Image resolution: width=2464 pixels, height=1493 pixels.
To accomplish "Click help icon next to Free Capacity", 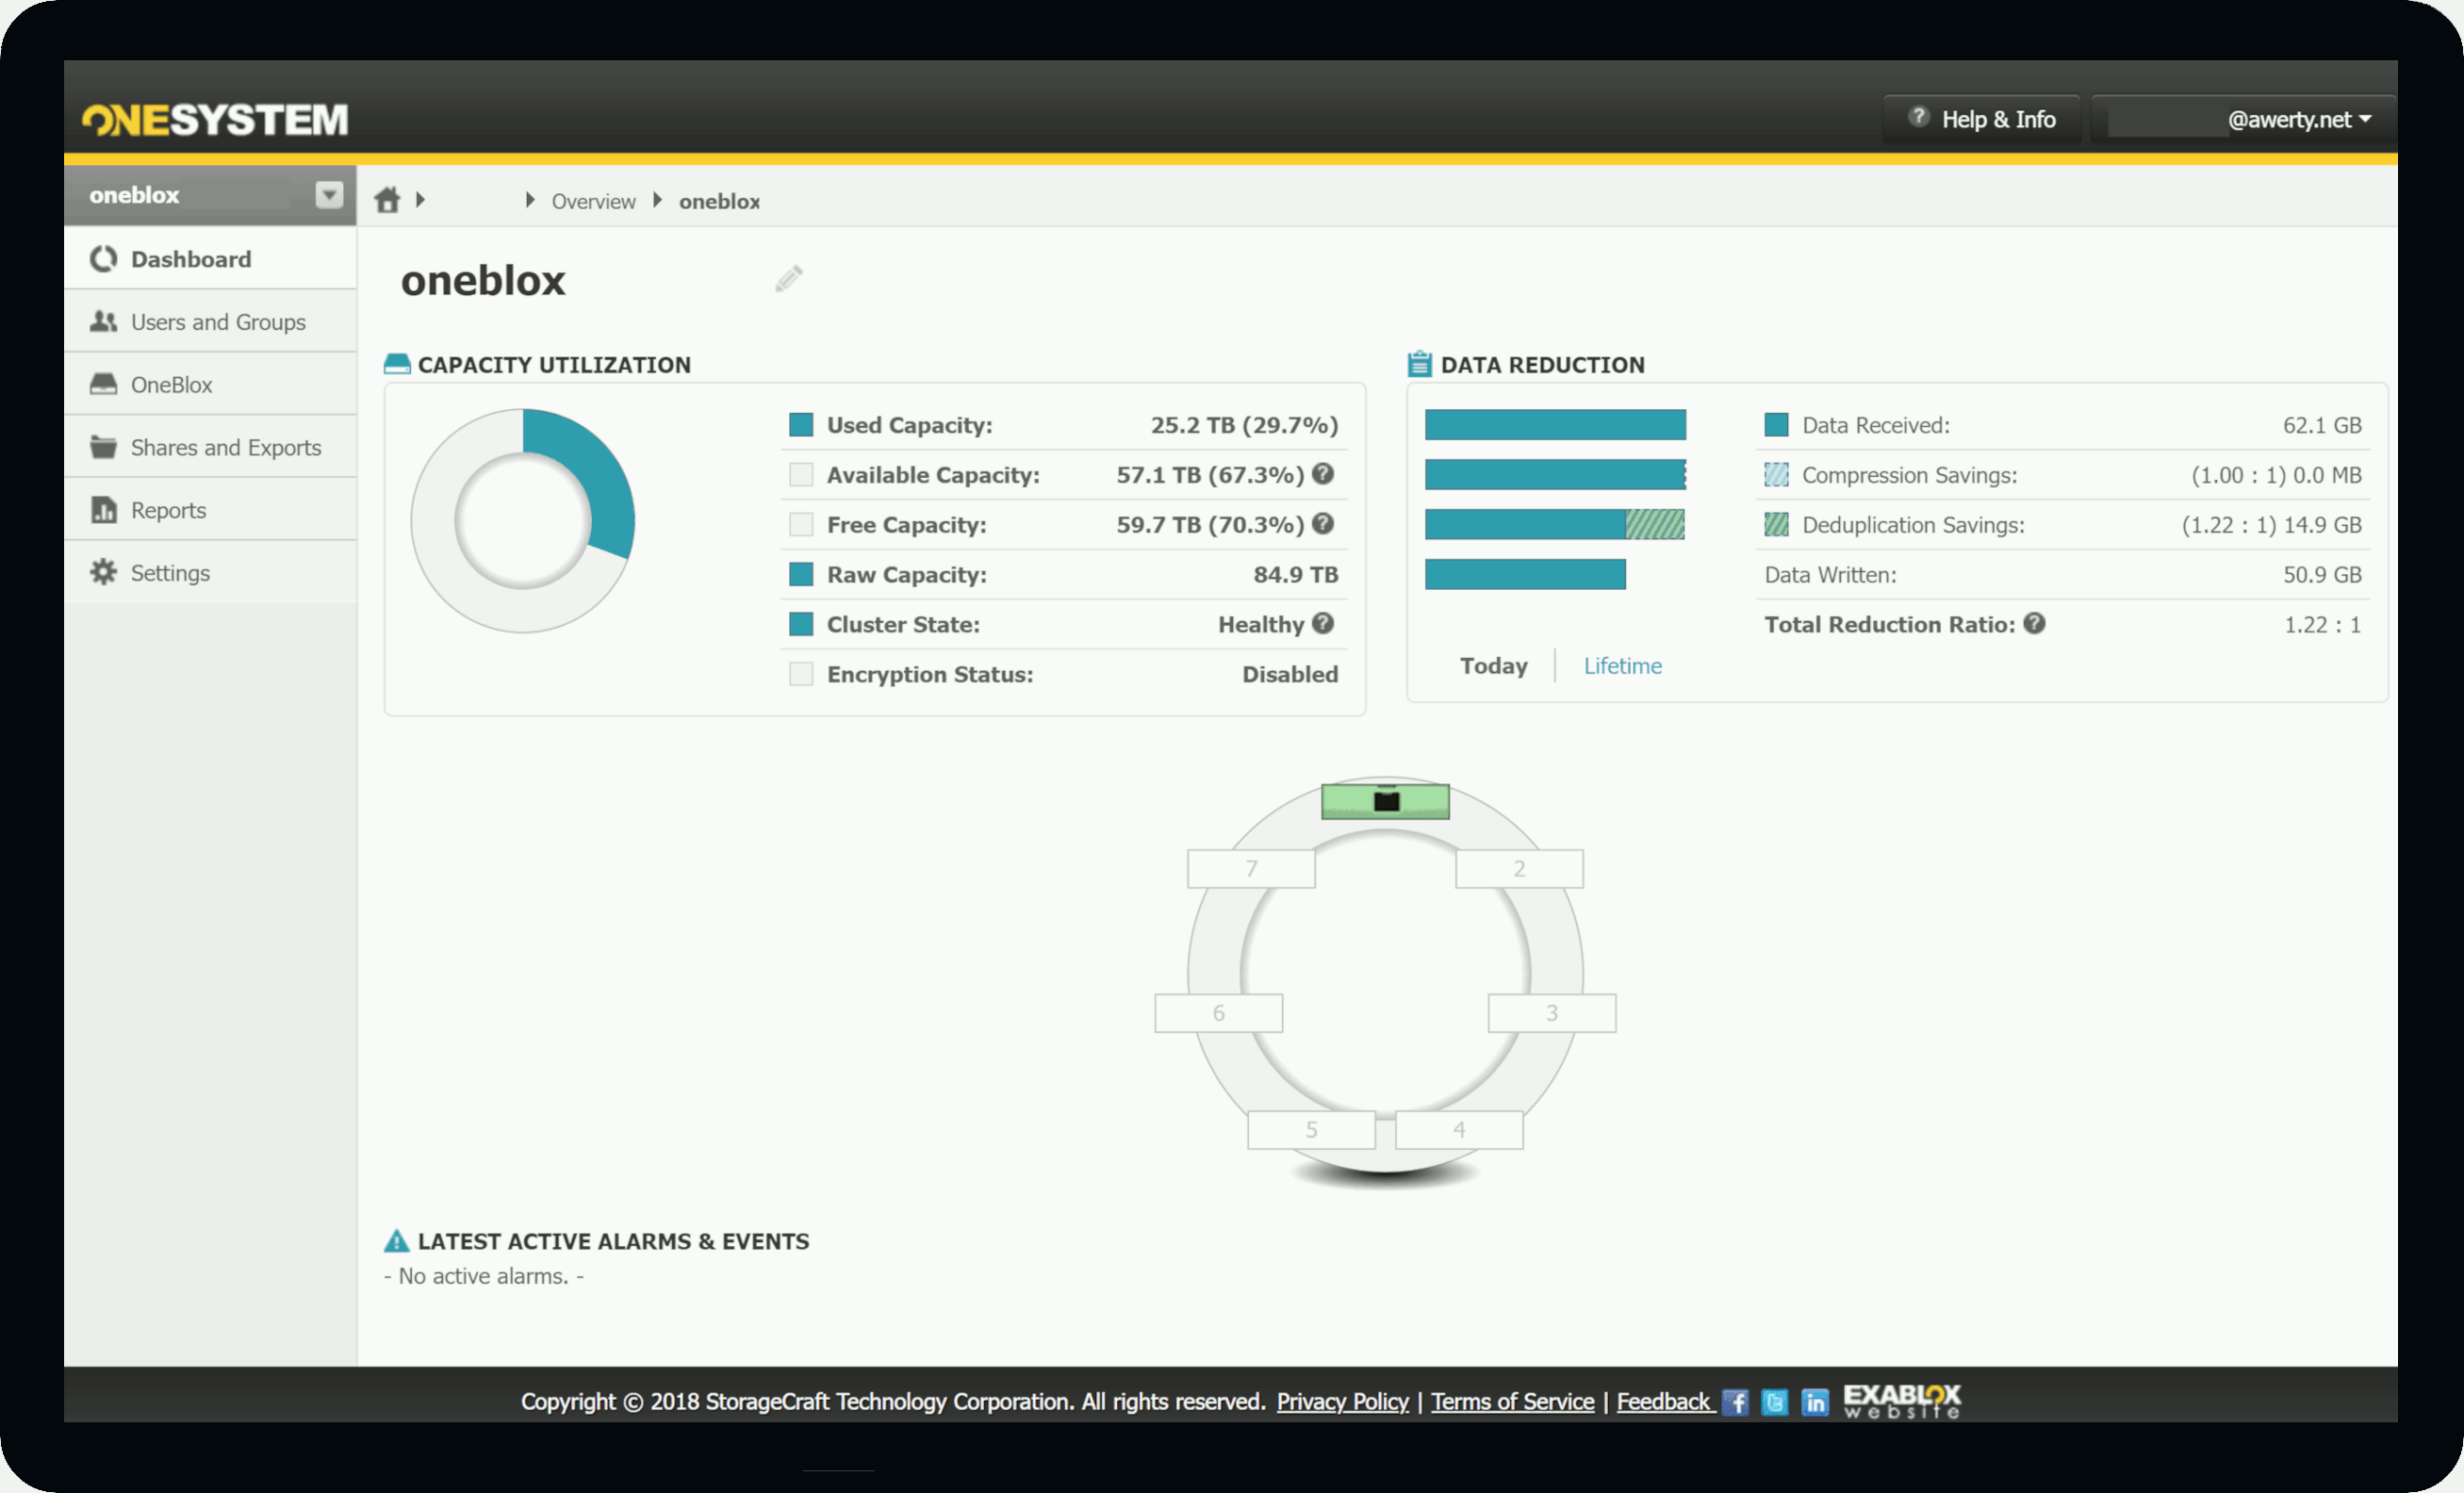I will pos(1323,524).
